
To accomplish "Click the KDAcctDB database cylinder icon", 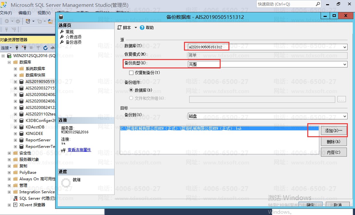I will (x=21, y=127).
